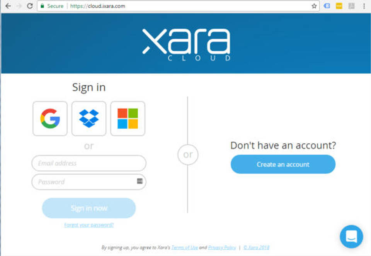Open Chrome three-dot menu
The image size is (371, 256).
point(364,6)
